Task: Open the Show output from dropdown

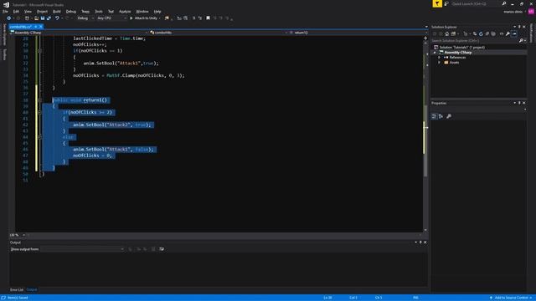Action: (x=83, y=249)
